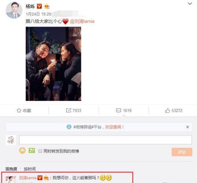The width and height of the screenshot is (197, 183).
Task: Click the repost icon showing 7933
Action: pyautogui.click(x=68, y=110)
